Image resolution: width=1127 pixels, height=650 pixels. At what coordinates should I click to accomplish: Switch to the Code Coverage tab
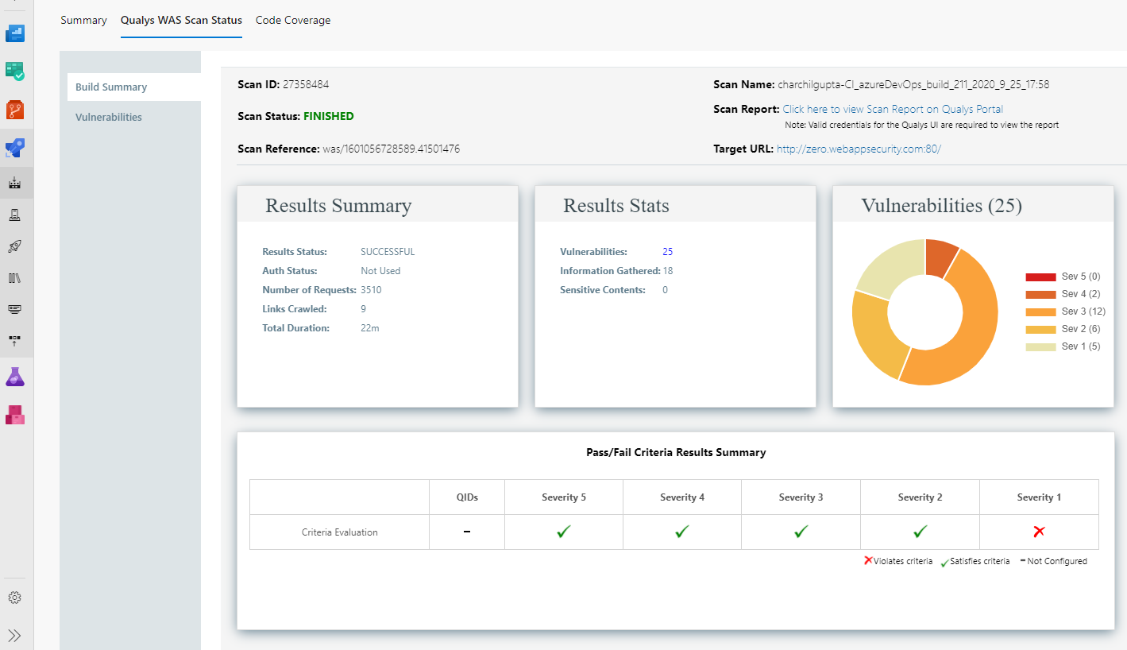(293, 21)
